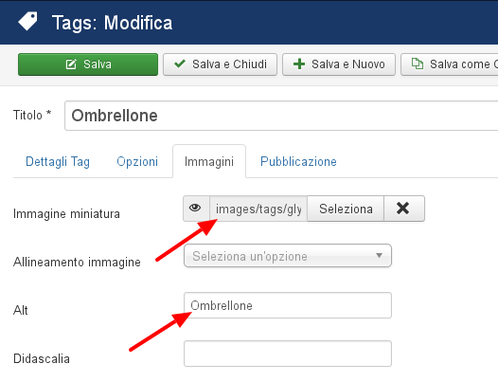The width and height of the screenshot is (498, 382).
Task: Click the empty Didascalia input field
Action: coord(288,354)
